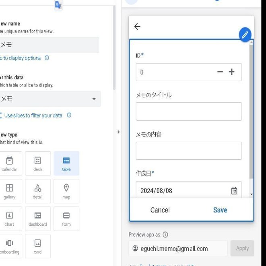Open the 'to display options' link
This screenshot has width=266, height=266.
coord(21,58)
